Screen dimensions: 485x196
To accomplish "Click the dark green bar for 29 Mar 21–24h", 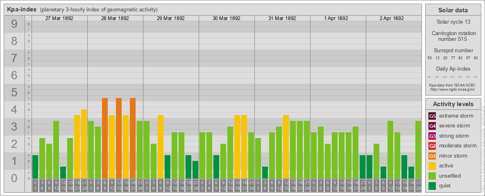I will pyautogui.click(x=195, y=170).
